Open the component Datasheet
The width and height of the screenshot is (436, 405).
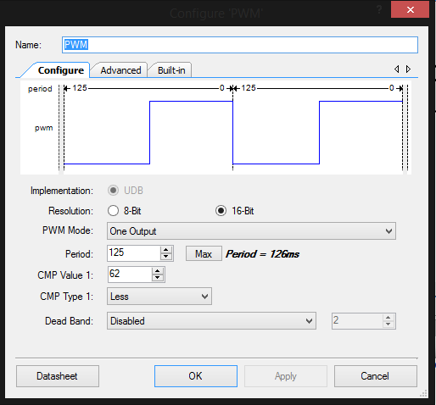point(58,376)
